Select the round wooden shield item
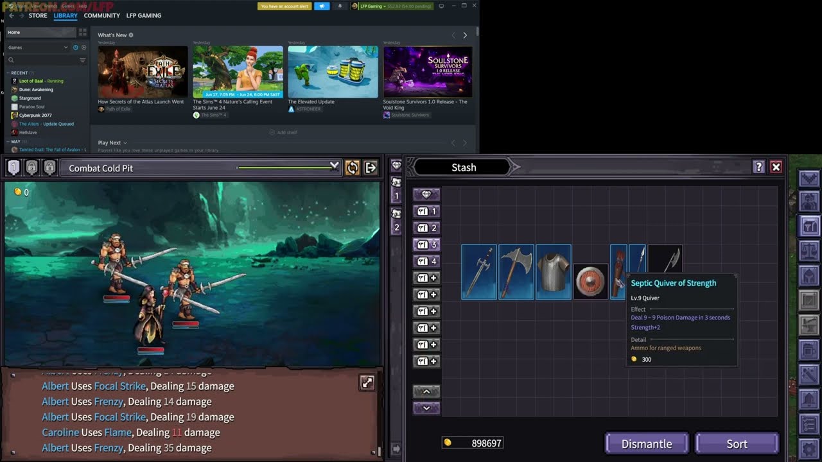 (590, 282)
